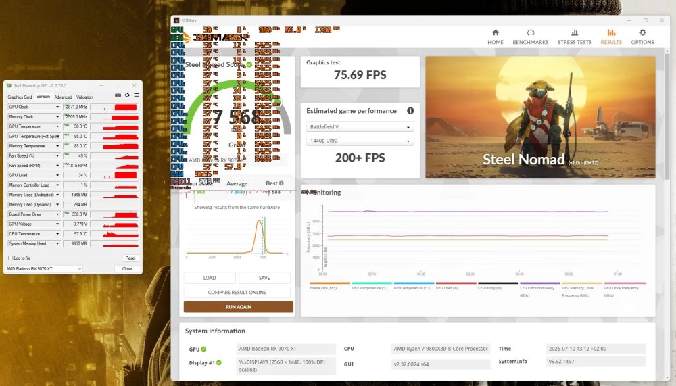Screen dimensions: 676x386
Task: Expand the GPU Clock sensor dropdown arrow
Action: click(57, 107)
